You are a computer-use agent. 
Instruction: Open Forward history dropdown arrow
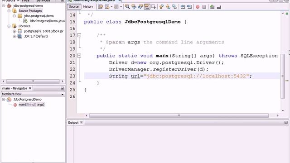click(121, 7)
